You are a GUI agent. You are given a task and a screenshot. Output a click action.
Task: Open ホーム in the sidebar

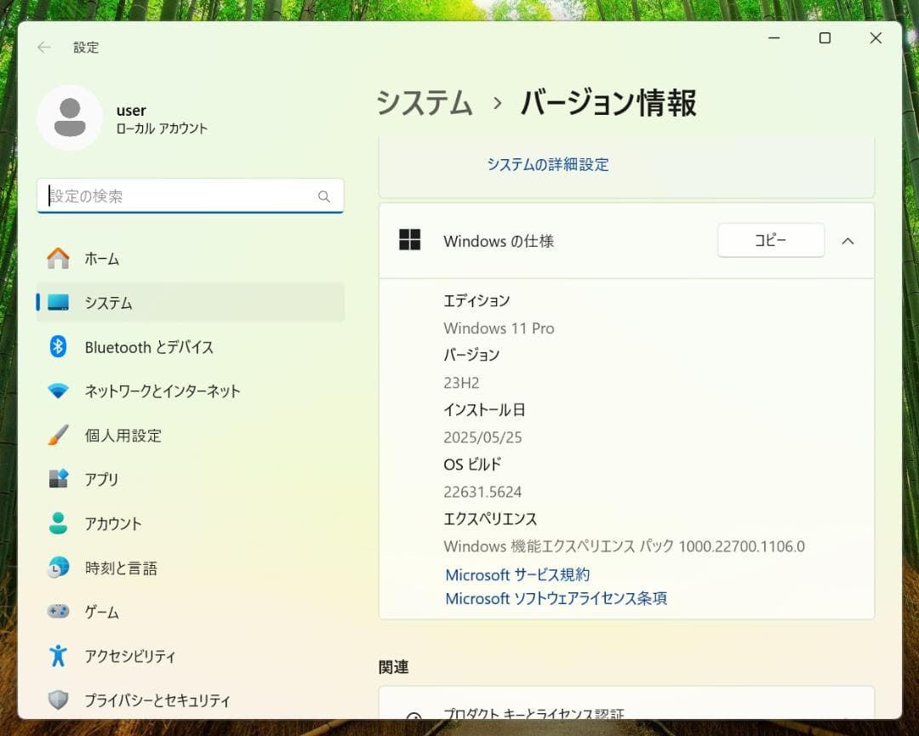point(190,259)
